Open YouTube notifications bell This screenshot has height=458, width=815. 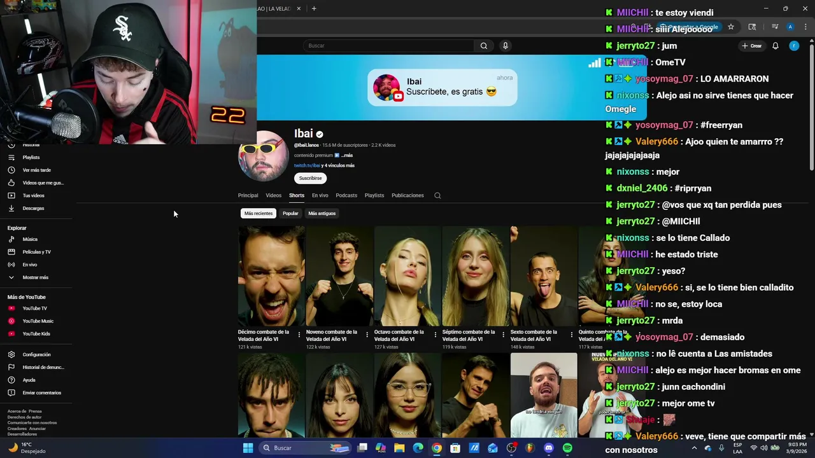tap(776, 46)
